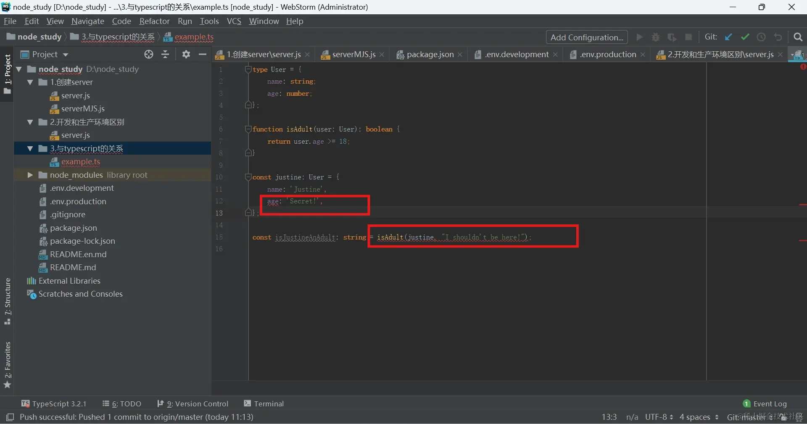
Task: Click the error stripe mark beside line 12
Action: point(803,205)
